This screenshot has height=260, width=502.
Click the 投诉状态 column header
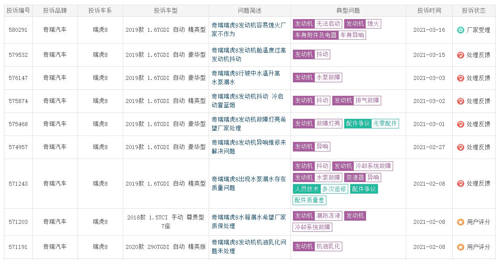pos(473,11)
